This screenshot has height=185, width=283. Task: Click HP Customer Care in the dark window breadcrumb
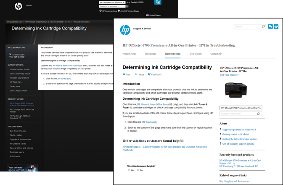pyautogui.click(x=15, y=22)
